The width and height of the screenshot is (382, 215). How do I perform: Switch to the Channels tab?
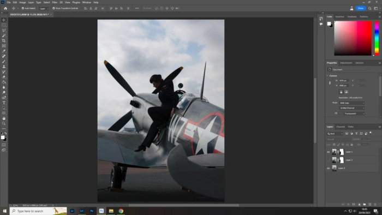point(341,127)
